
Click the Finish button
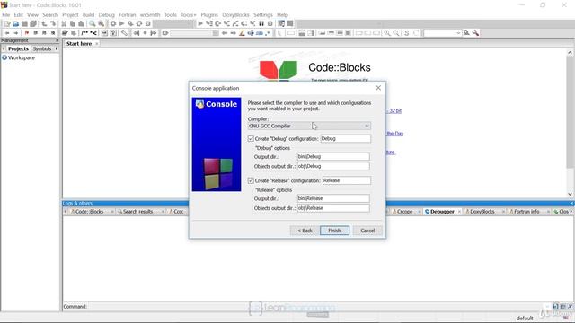[334, 231]
